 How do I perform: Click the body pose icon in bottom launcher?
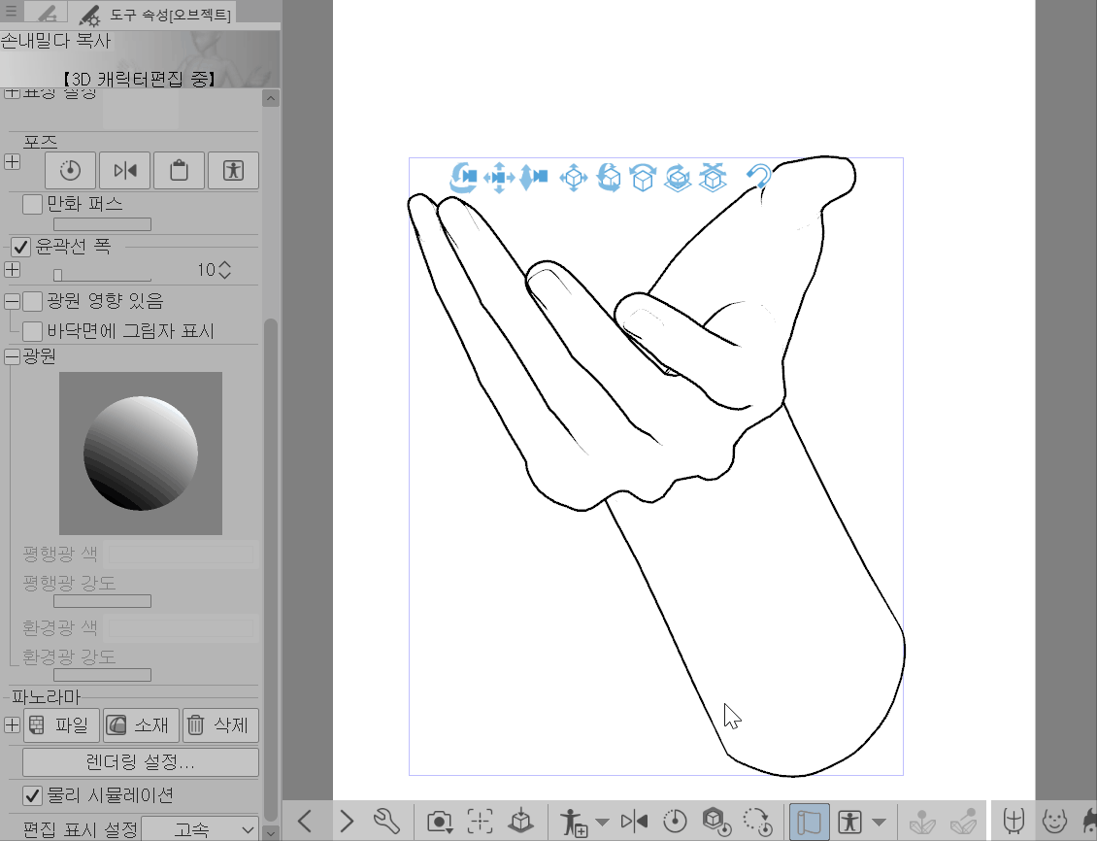point(849,821)
